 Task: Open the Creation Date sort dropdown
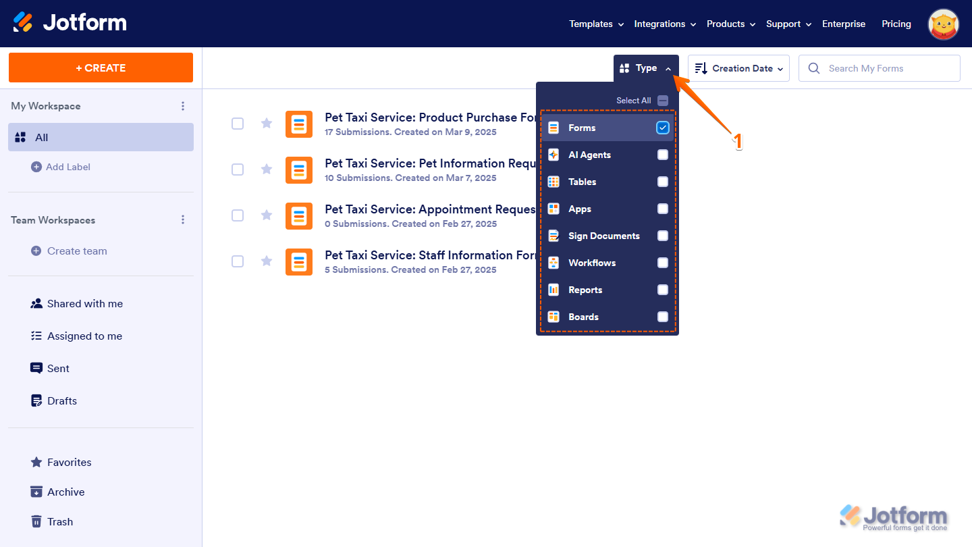[738, 68]
